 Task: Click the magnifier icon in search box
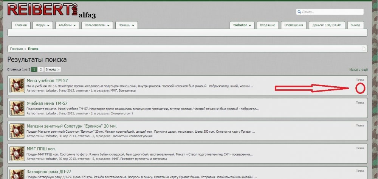(x=299, y=12)
